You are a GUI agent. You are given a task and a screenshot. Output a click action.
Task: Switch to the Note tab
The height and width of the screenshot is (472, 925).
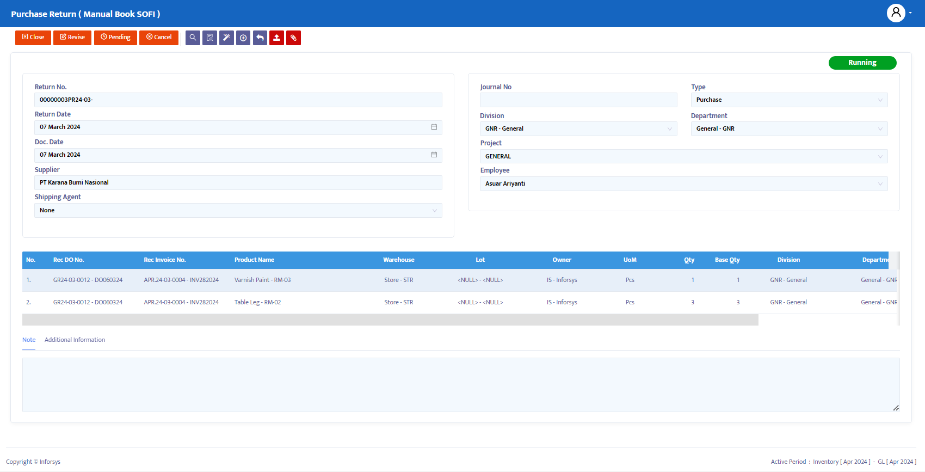29,340
